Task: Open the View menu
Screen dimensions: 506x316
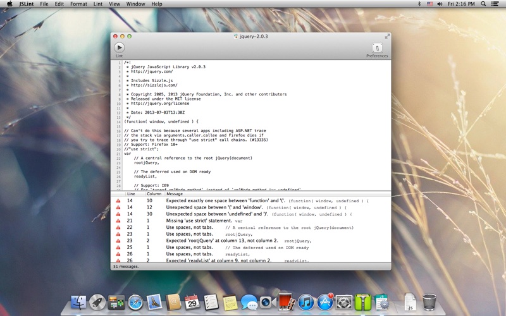Action: (x=114, y=4)
